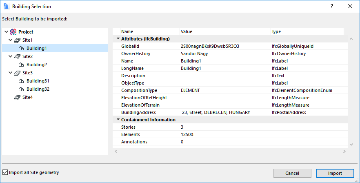The height and width of the screenshot is (183, 360).
Task: Click the Project icon in the tree
Action: tap(13, 32)
